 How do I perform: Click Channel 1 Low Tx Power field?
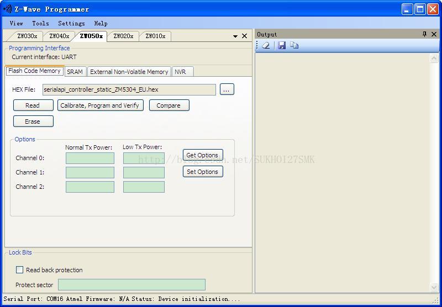pyautogui.click(x=144, y=173)
